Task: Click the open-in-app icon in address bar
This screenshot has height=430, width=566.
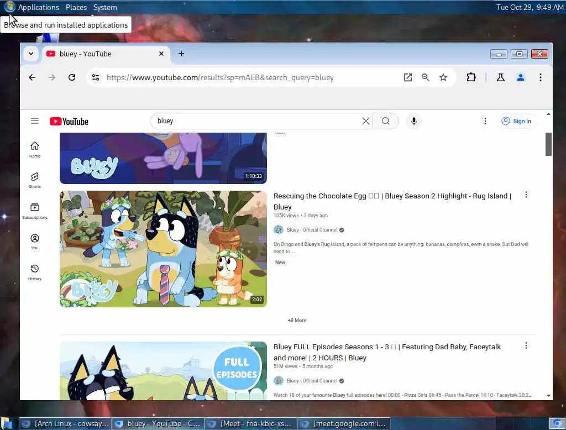Action: tap(408, 77)
